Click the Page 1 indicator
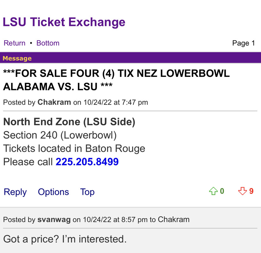Image resolution: width=261 pixels, height=253 pixels. (x=243, y=43)
